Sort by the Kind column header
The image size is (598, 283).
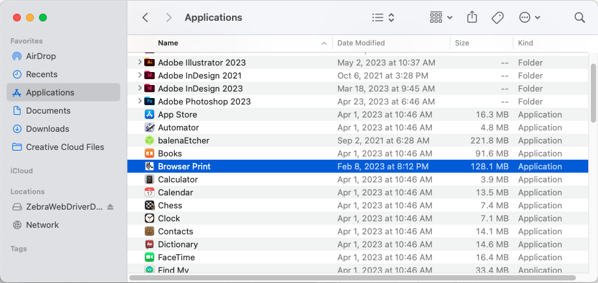(525, 43)
